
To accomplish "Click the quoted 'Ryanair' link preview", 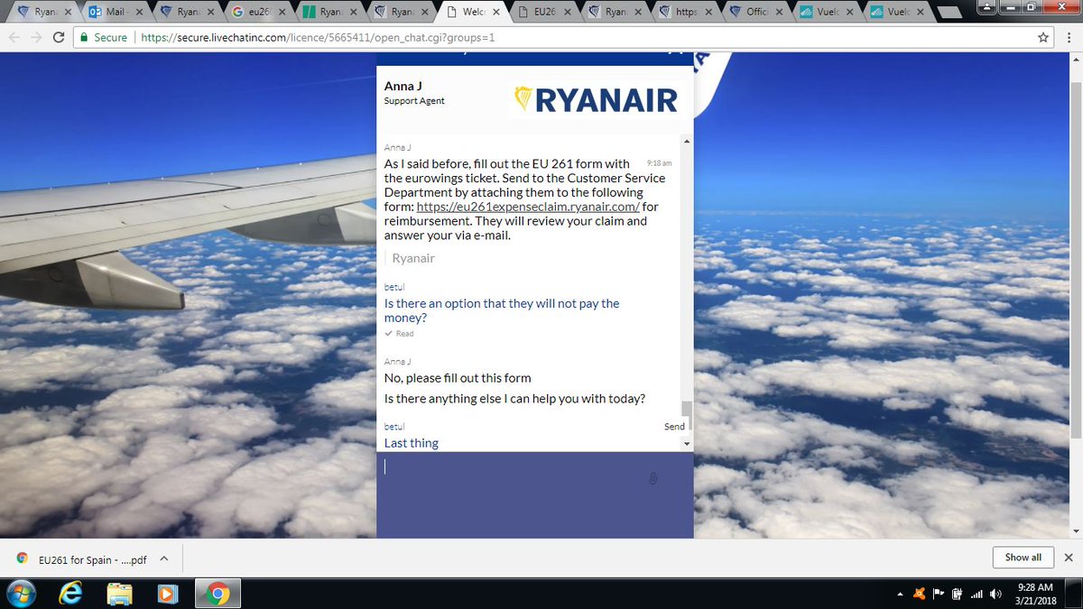I will click(x=413, y=258).
